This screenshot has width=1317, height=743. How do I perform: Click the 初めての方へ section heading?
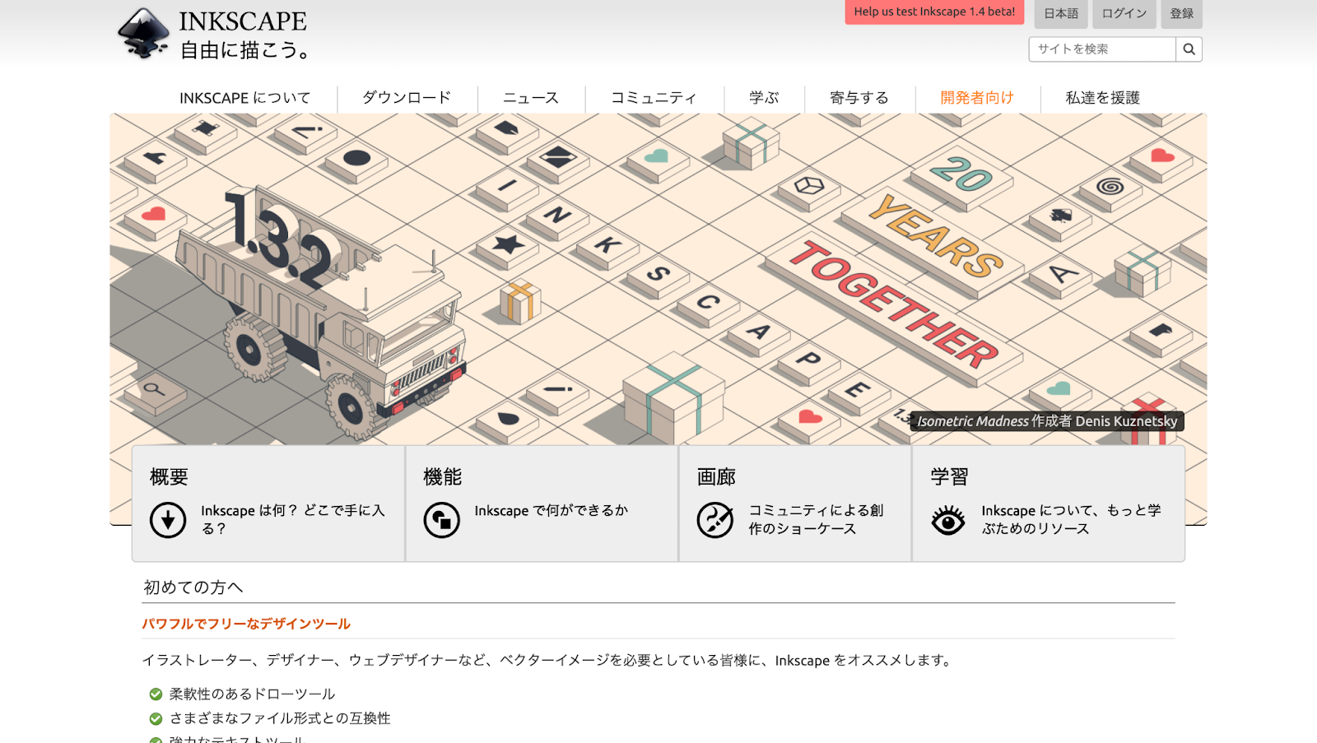(193, 587)
